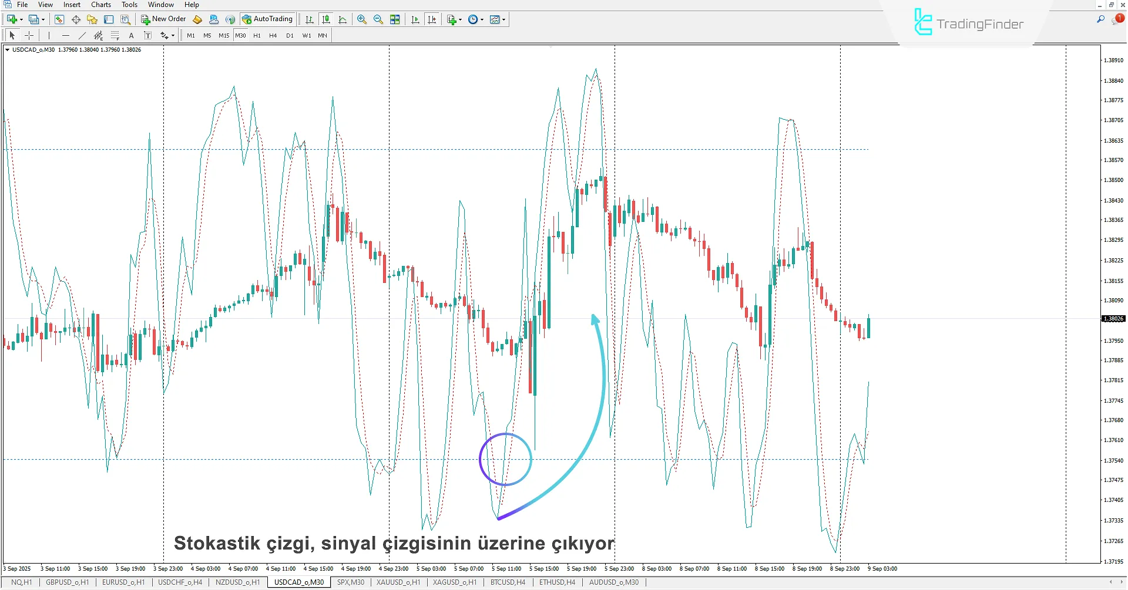Click the Zoom In magnifier icon
This screenshot has width=1128, height=590.
[x=362, y=19]
